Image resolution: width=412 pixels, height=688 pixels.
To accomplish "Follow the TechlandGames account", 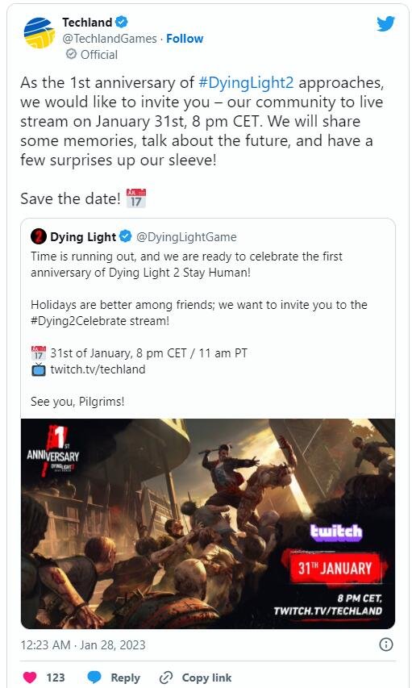I will 185,39.
